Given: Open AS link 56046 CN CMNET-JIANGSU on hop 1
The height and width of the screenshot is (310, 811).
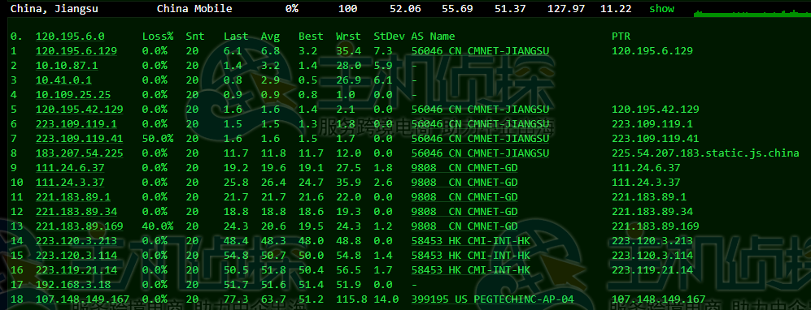Looking at the screenshot, I should pos(480,50).
